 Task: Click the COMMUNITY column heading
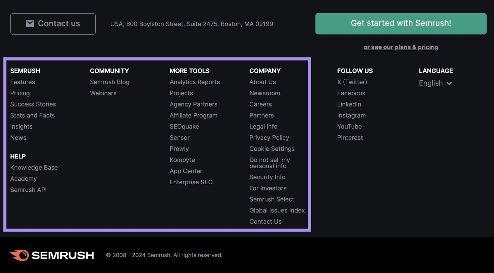click(x=109, y=71)
